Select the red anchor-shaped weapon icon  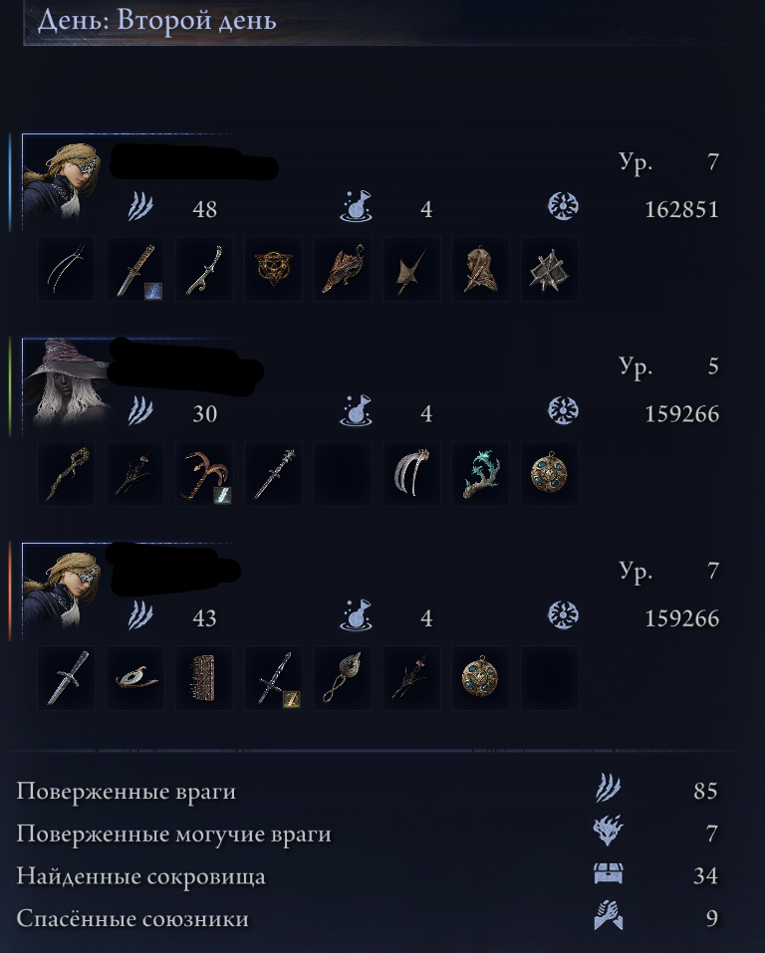[x=204, y=473]
